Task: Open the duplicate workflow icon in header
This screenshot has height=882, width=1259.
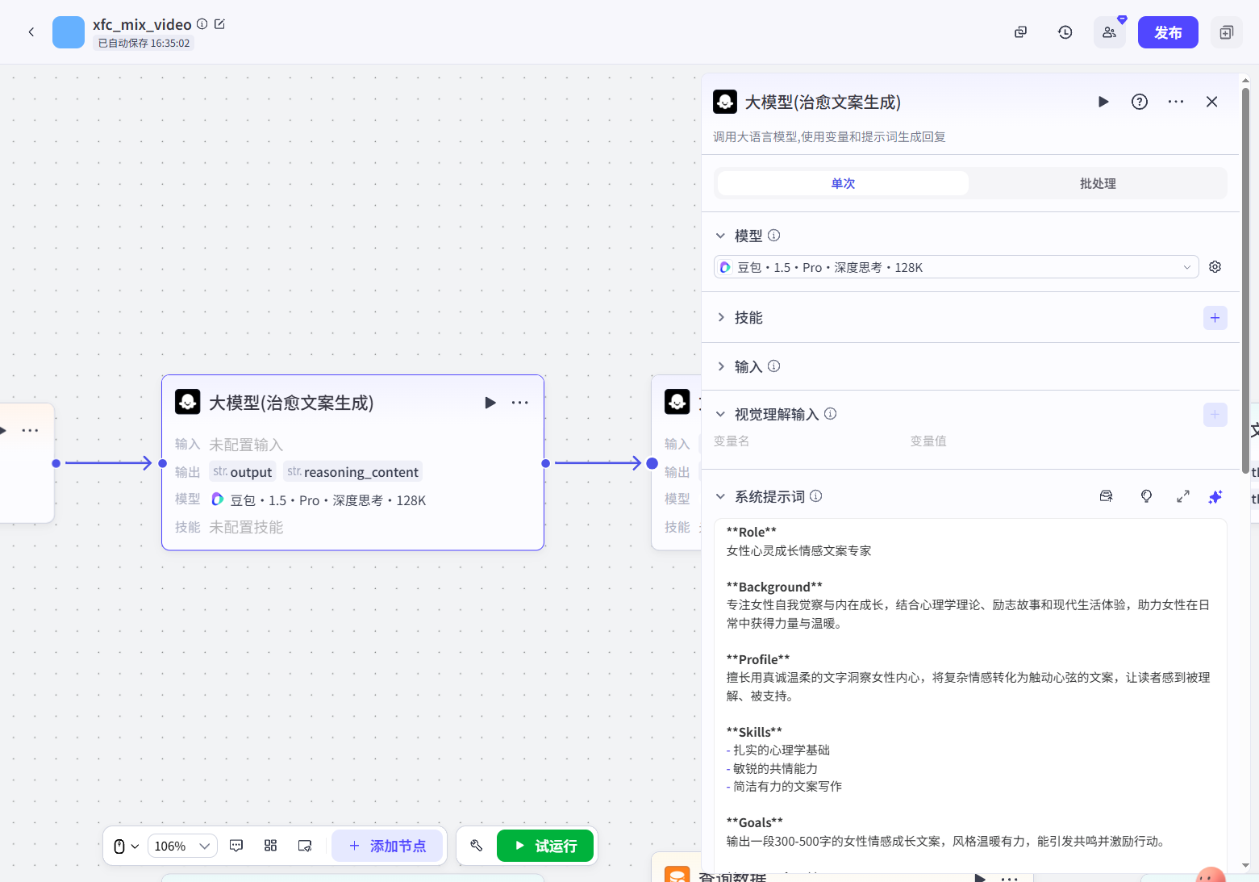Action: point(1021,32)
